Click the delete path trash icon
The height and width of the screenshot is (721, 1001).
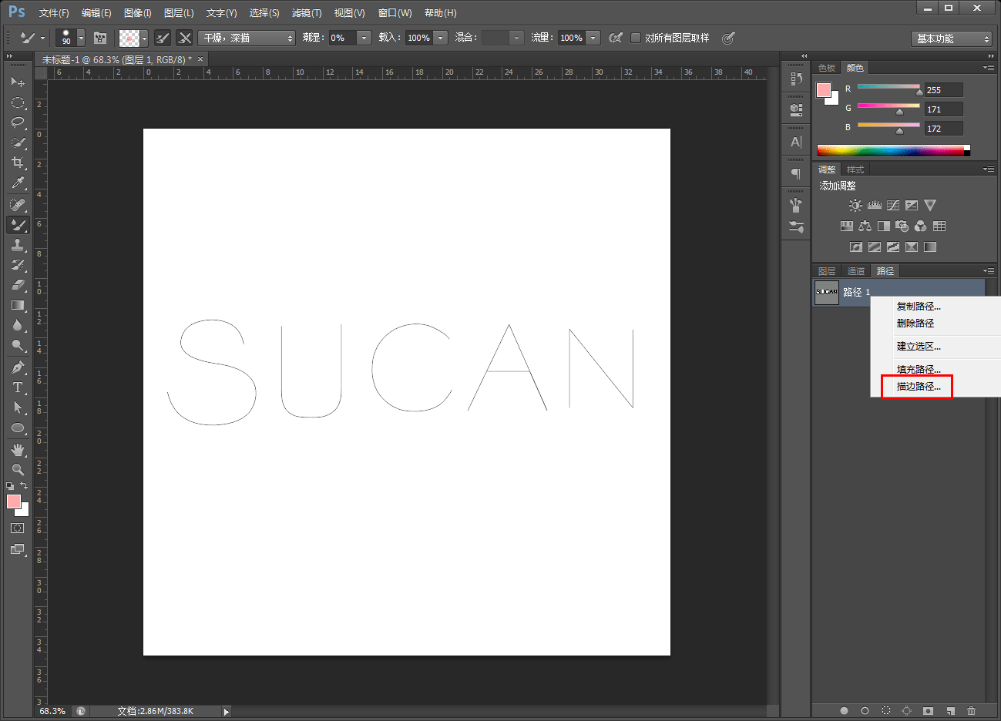pos(971,711)
